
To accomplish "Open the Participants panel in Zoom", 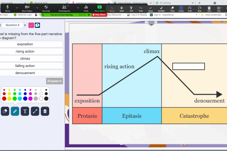I will tap(65, 9).
